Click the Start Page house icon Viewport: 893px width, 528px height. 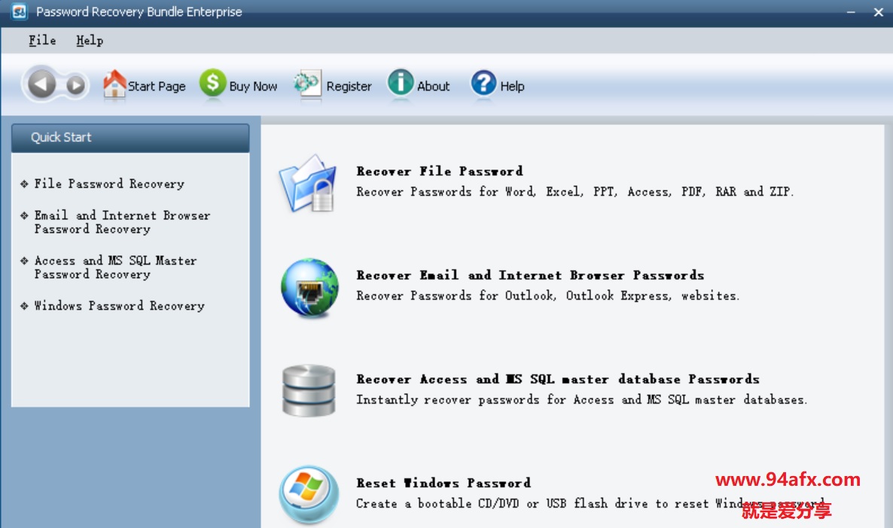click(114, 84)
